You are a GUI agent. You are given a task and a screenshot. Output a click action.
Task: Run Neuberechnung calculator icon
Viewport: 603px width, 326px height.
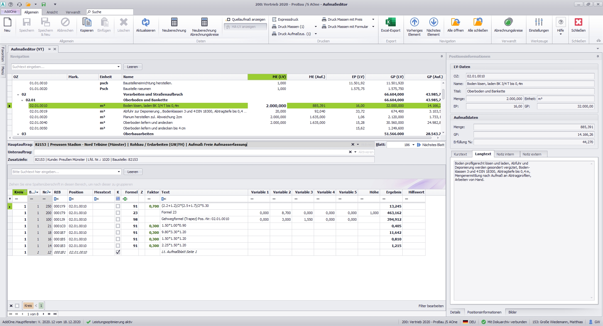pos(174,23)
